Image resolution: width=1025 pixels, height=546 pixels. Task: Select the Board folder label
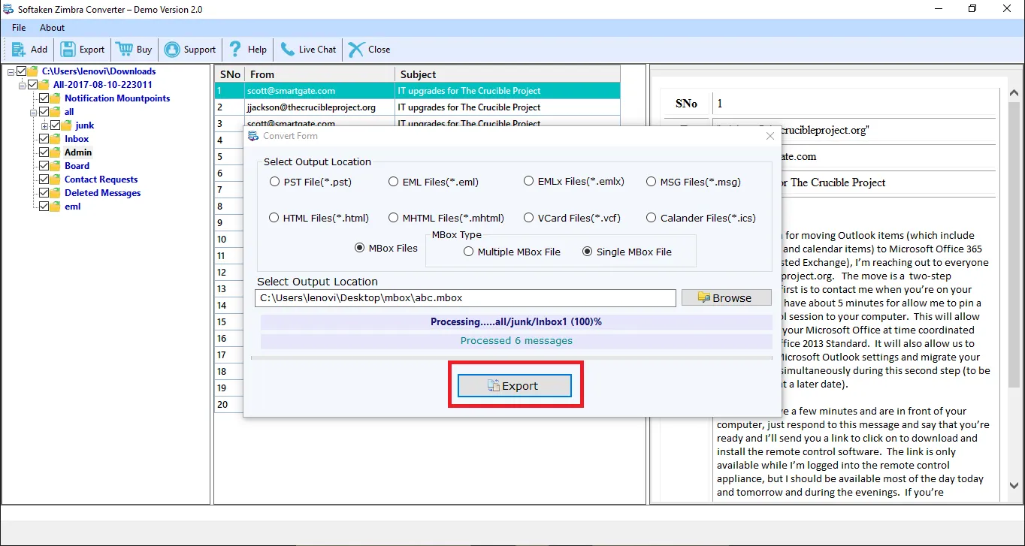coord(77,166)
